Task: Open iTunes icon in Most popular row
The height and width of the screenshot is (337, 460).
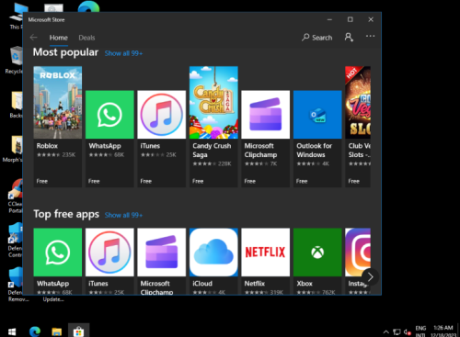Action: (x=162, y=115)
